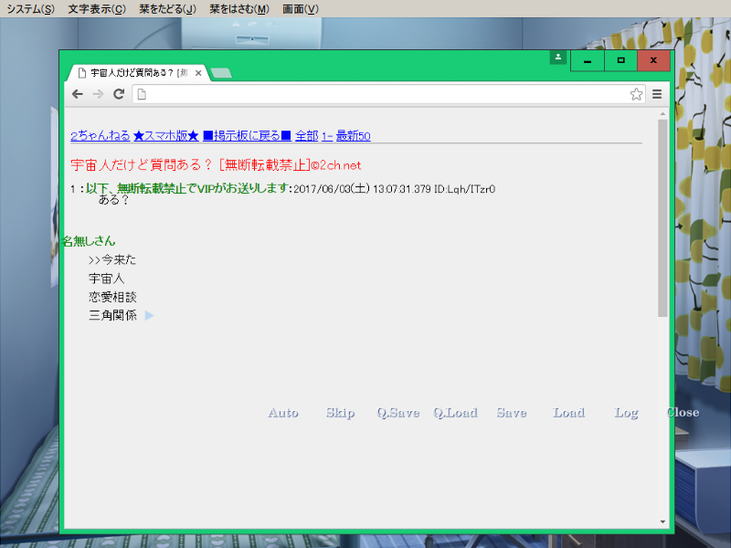Open the 文字表示(C) menu

pyautogui.click(x=97, y=9)
